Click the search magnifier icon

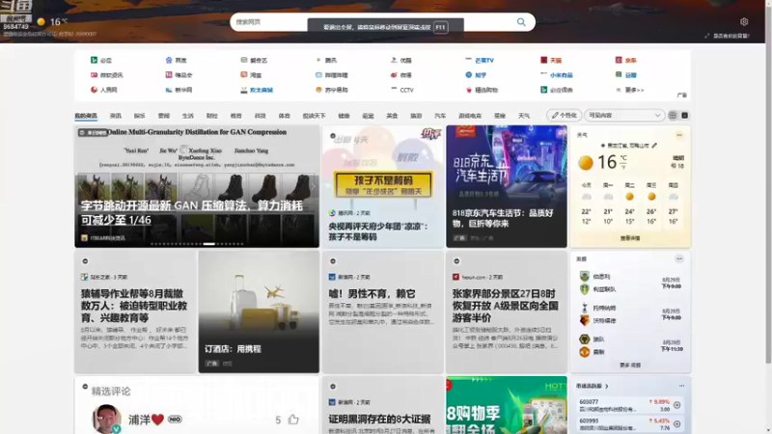(x=521, y=22)
